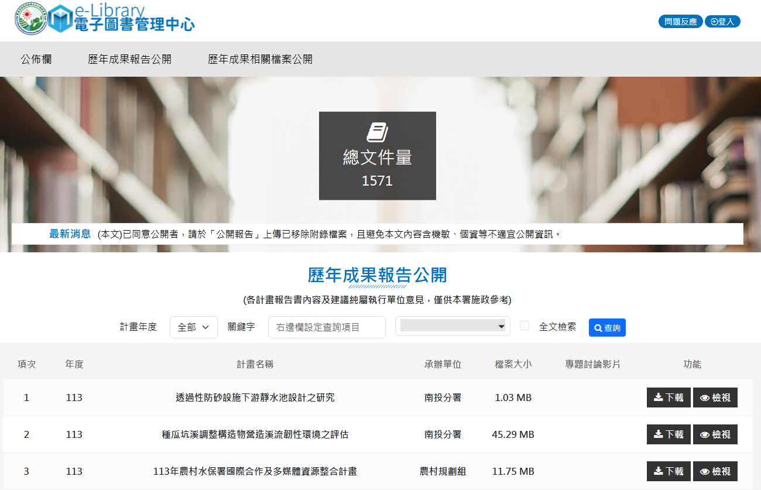Select the e-Library blue cube logo

click(61, 18)
